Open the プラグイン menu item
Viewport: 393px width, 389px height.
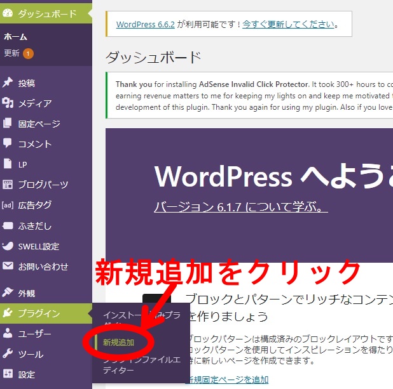coord(39,313)
